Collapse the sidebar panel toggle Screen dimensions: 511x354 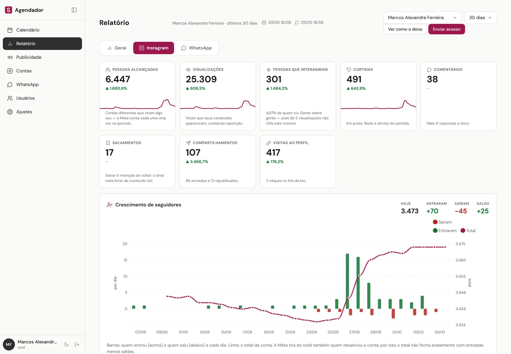tap(74, 10)
